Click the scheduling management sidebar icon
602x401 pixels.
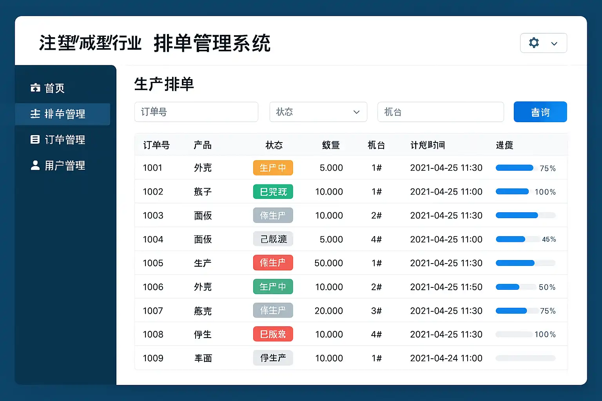[x=35, y=114]
